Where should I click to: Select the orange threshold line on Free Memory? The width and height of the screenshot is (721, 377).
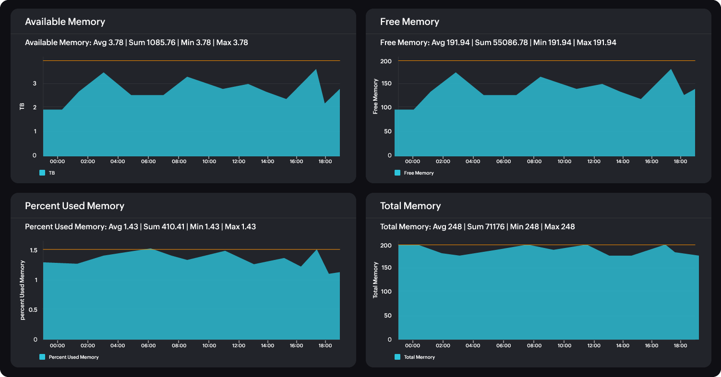547,61
